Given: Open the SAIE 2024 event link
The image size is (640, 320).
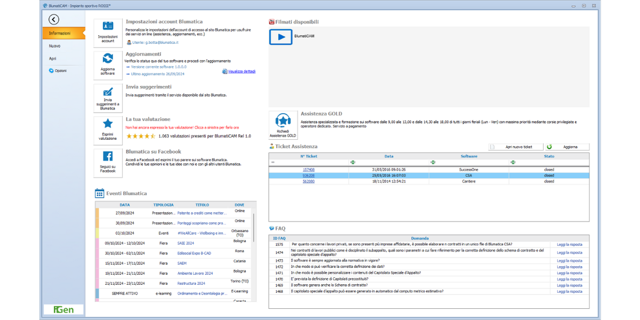Looking at the screenshot, I should (186, 243).
